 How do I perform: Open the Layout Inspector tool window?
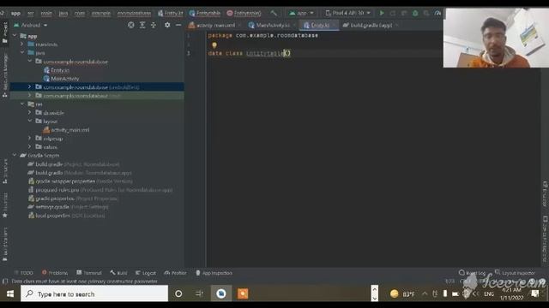(x=515, y=273)
